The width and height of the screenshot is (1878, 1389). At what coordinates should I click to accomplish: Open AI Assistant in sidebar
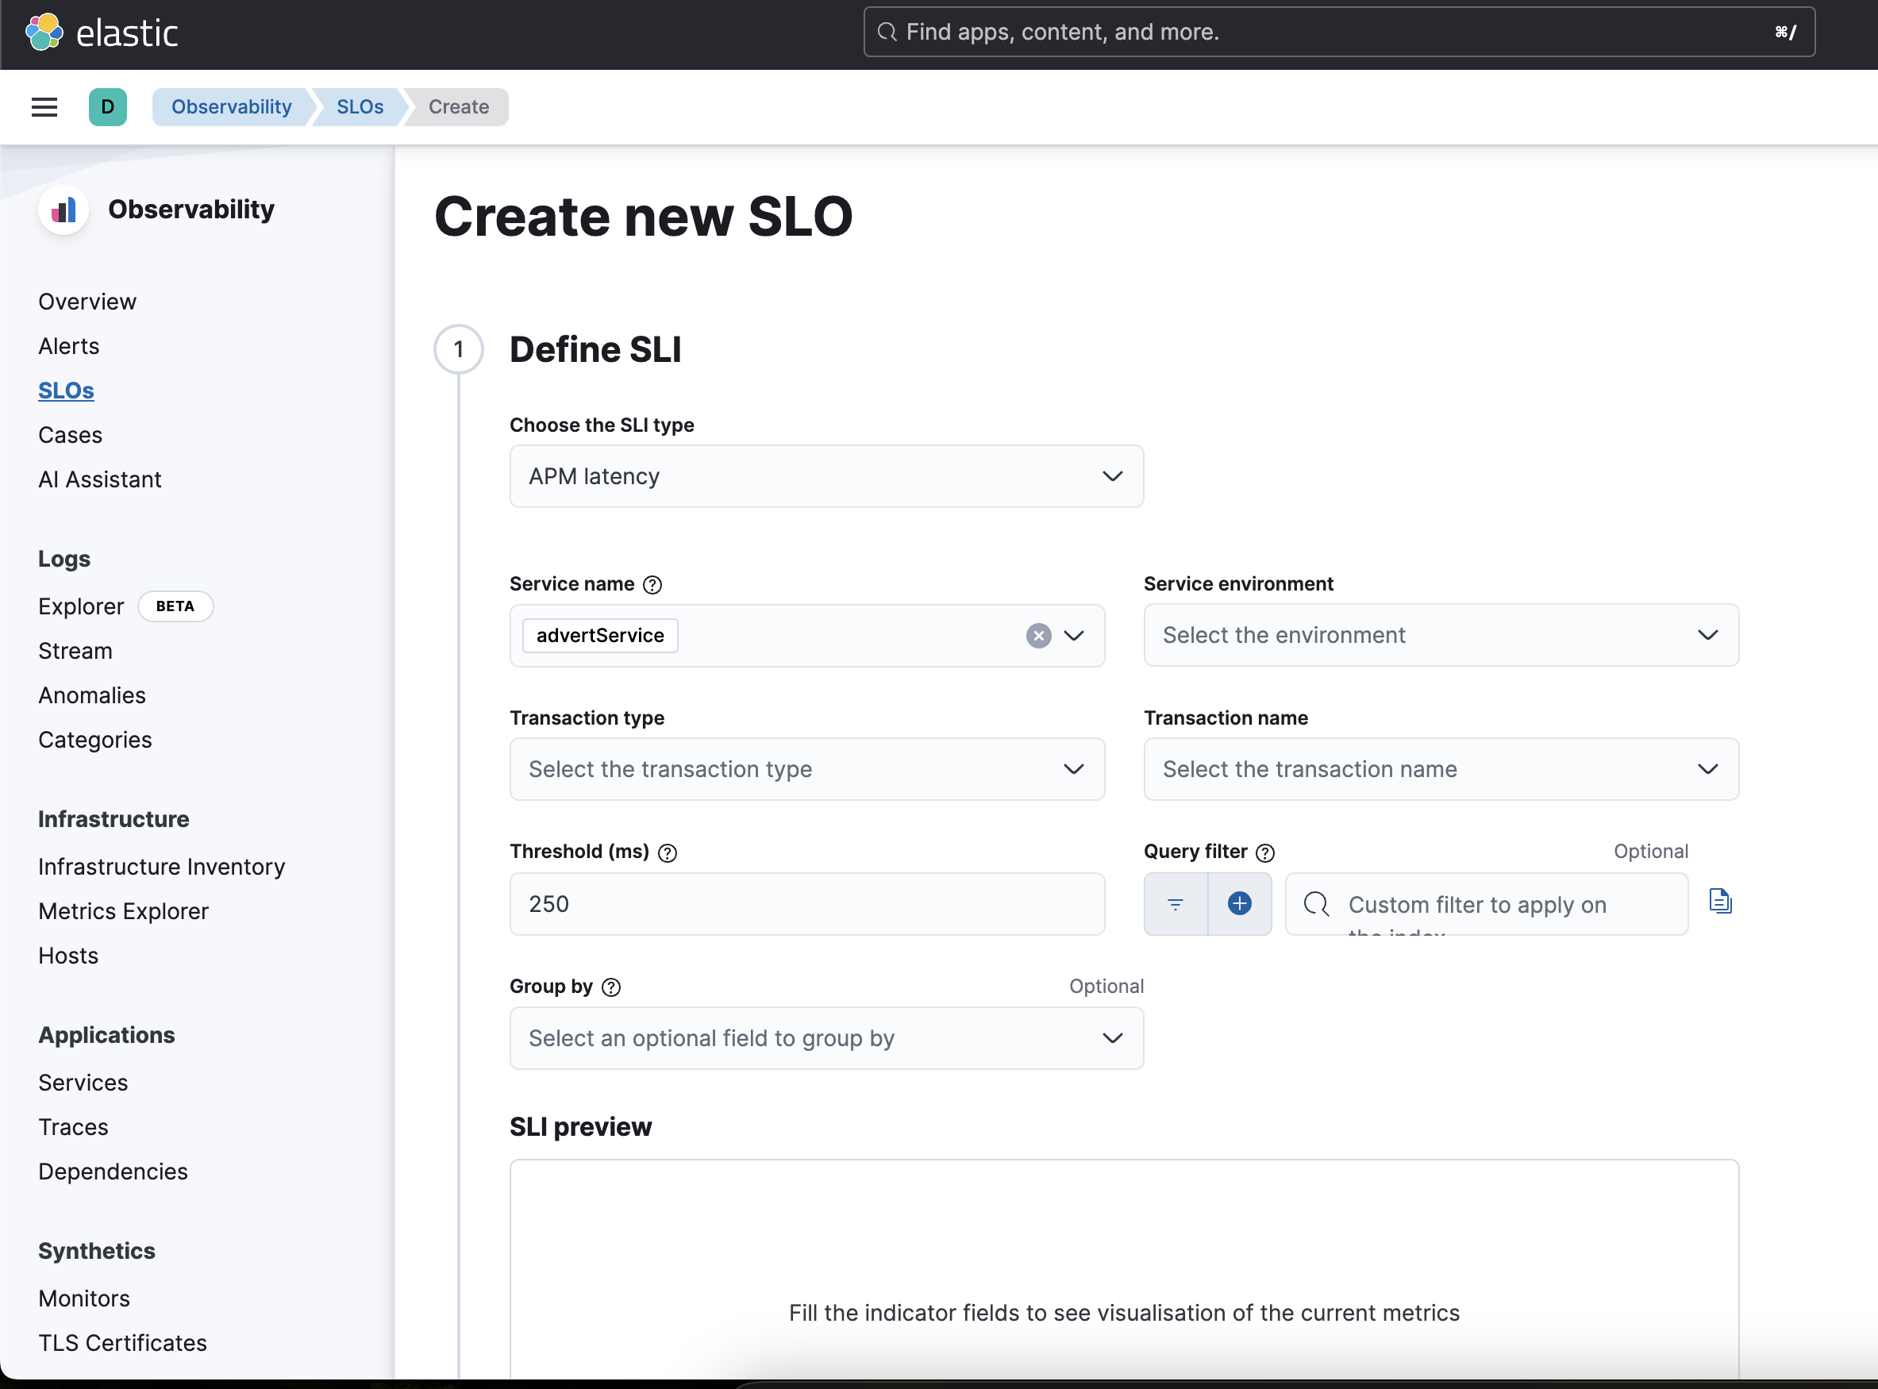[99, 479]
